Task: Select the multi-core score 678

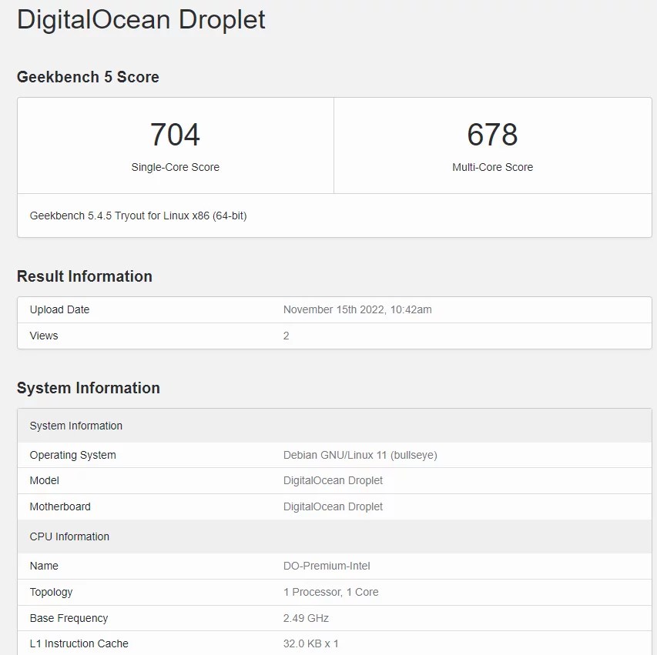Action: click(492, 135)
